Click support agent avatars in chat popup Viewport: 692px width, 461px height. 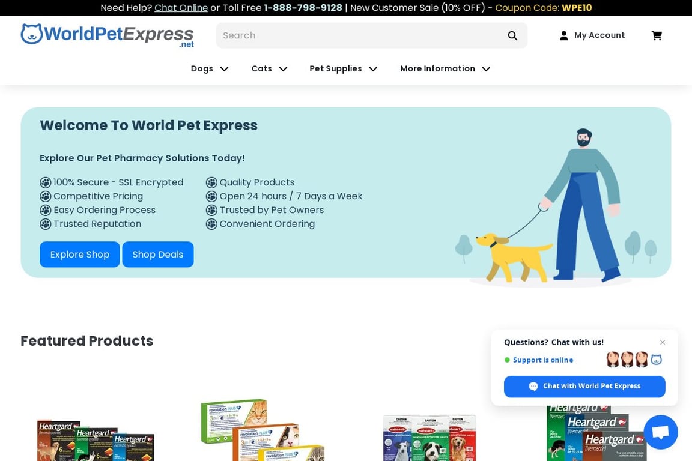[634, 360]
